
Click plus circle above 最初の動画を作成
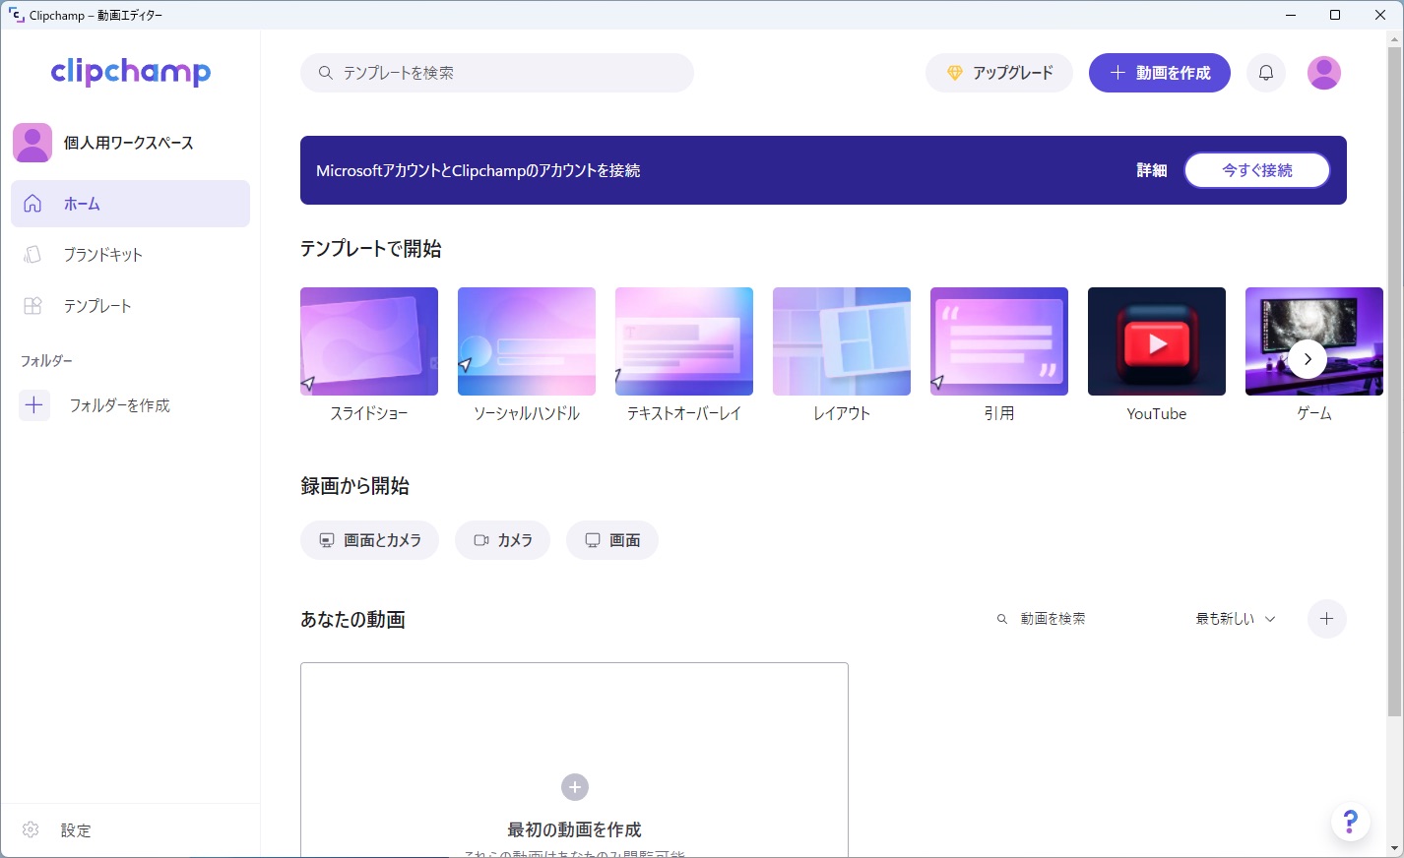coord(575,787)
